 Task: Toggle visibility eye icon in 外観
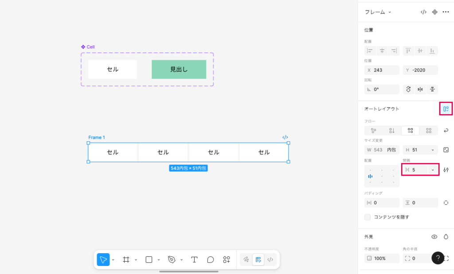(434, 237)
